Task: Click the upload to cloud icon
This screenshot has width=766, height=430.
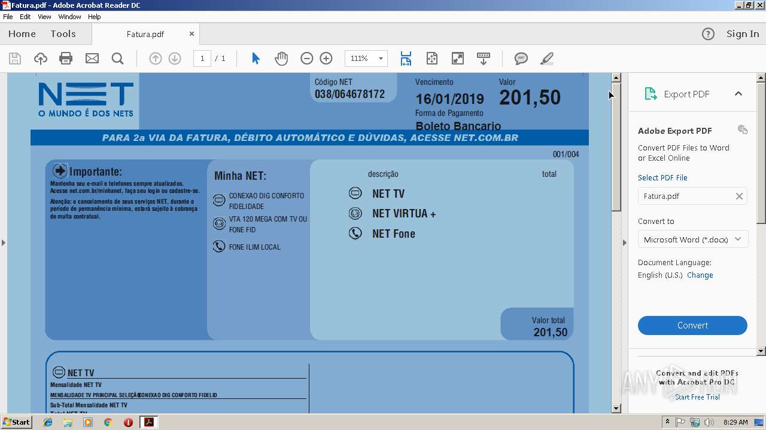Action: point(40,59)
